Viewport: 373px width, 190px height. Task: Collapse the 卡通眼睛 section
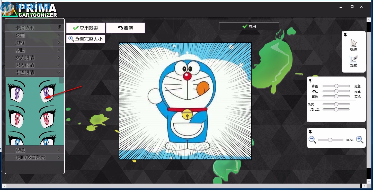coord(59,72)
